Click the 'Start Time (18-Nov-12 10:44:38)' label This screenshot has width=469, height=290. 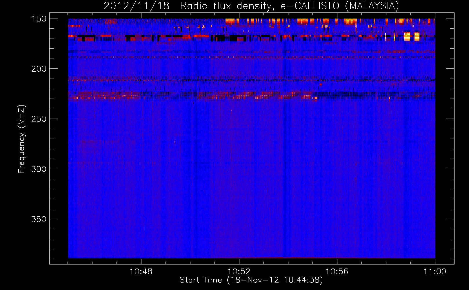(x=251, y=280)
